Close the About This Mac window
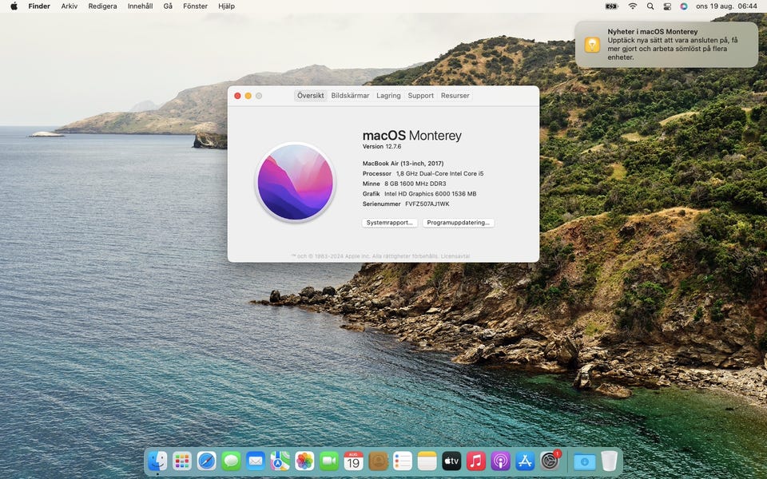Screen dimensions: 767x479 point(238,96)
